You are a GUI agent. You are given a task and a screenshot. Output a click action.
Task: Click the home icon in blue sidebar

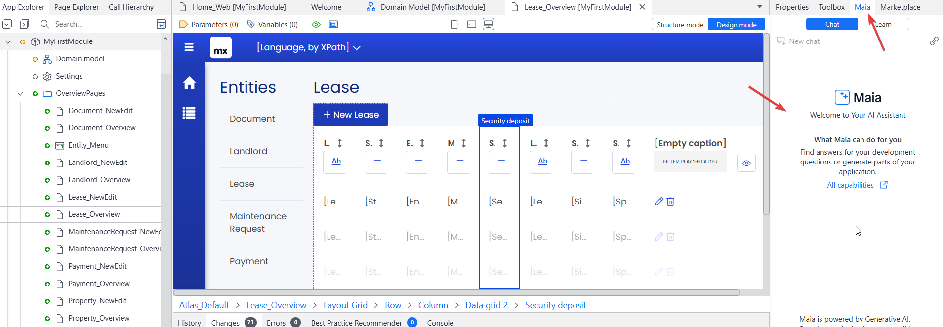[x=189, y=82]
